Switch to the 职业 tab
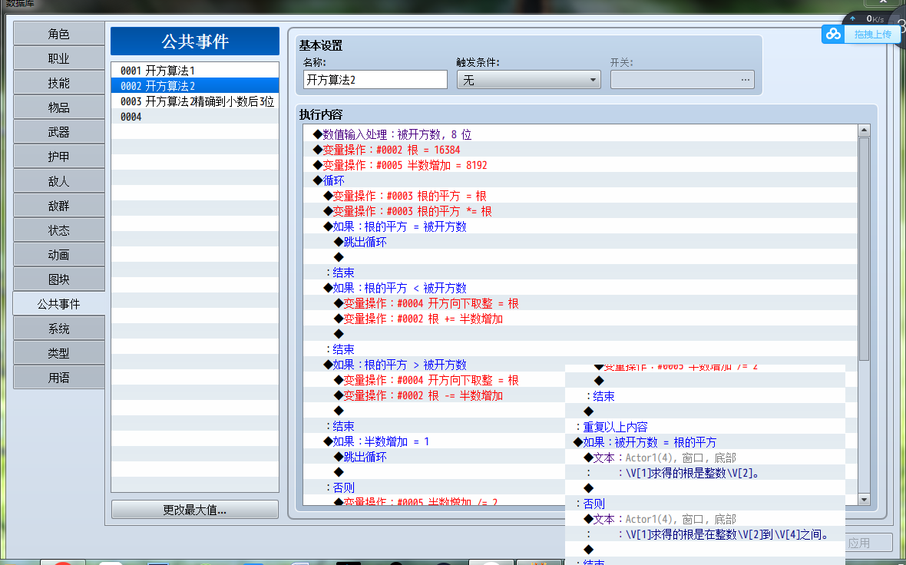 (59, 58)
